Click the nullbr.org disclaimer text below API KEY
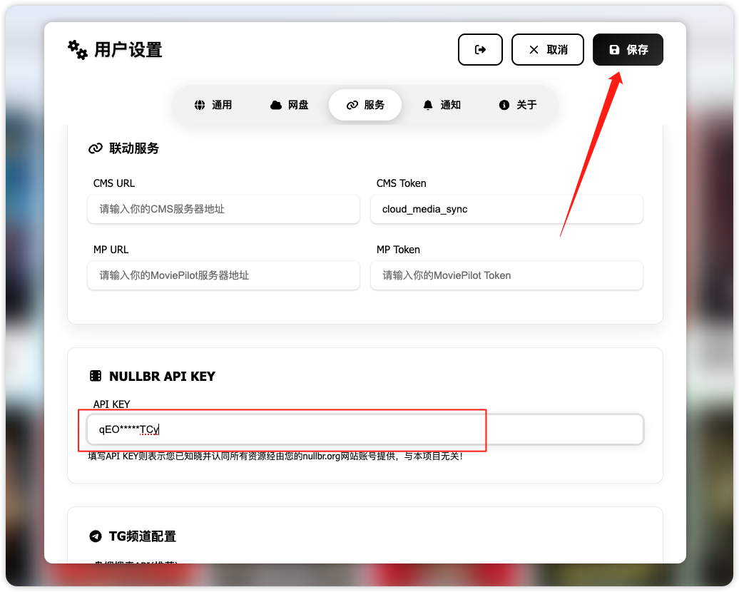The image size is (739, 592). pyautogui.click(x=275, y=455)
